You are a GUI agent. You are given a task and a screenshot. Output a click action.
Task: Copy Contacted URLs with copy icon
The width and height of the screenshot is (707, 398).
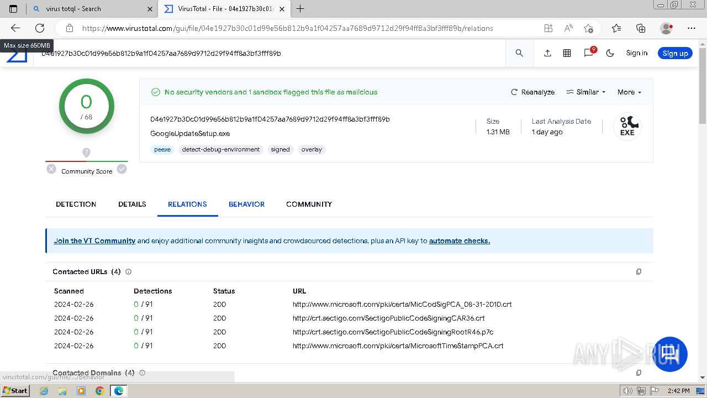click(639, 271)
